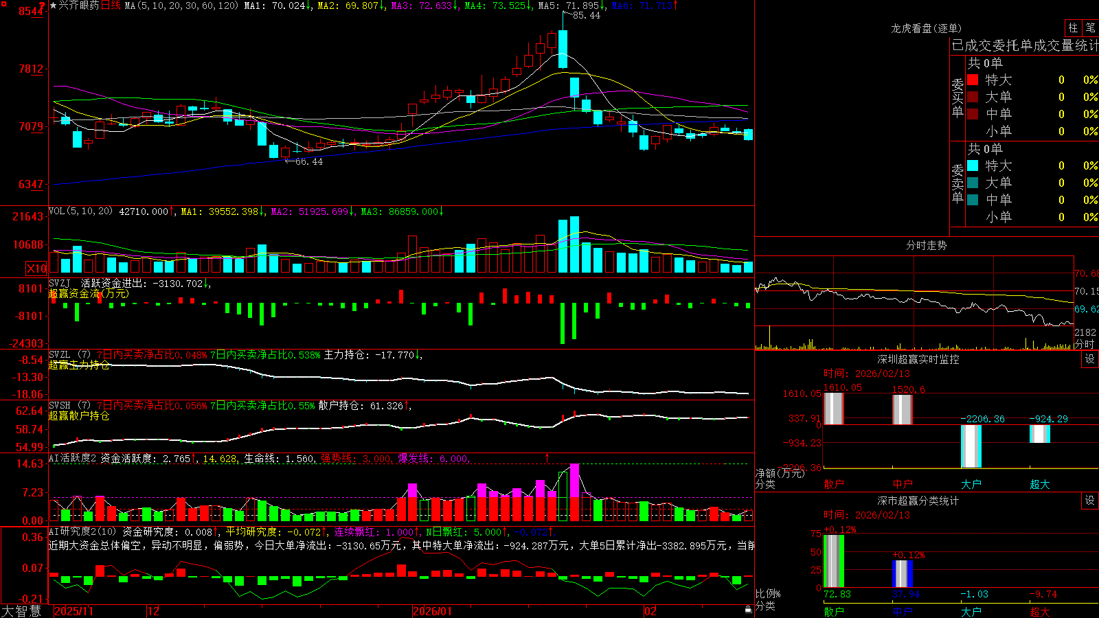
Task: Click the 66.44 low price annotation
Action: click(308, 162)
